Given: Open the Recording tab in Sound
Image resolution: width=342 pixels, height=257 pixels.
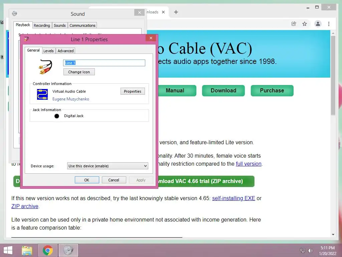Looking at the screenshot, I should (42, 25).
